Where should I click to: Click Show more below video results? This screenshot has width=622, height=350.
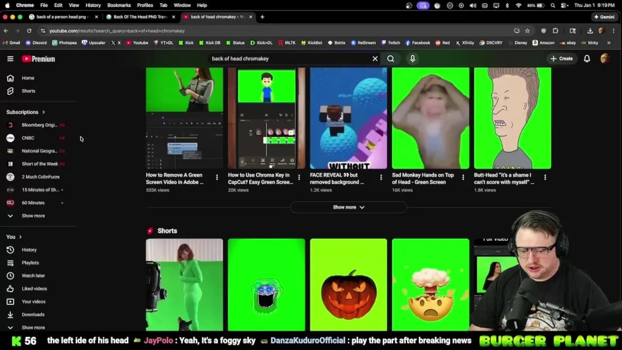(348, 207)
